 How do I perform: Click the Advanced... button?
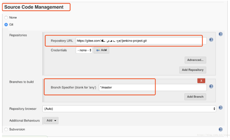click(195, 60)
